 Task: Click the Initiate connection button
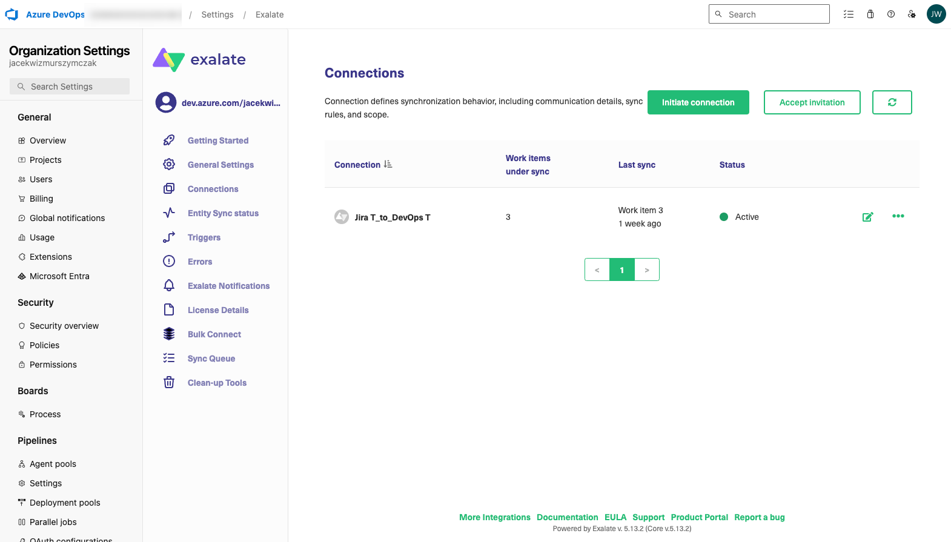pyautogui.click(x=698, y=102)
